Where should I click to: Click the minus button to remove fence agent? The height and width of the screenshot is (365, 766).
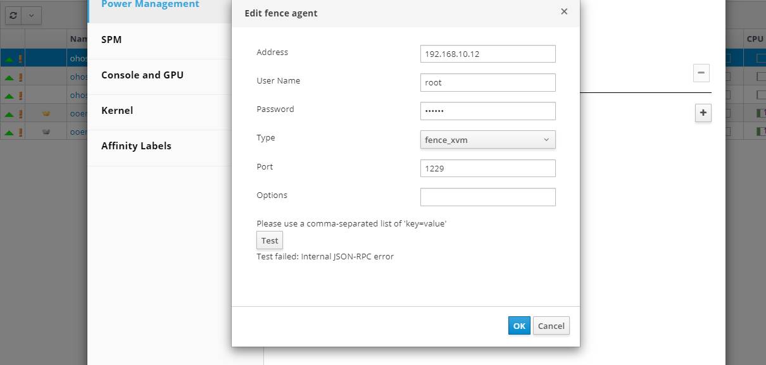(701, 73)
